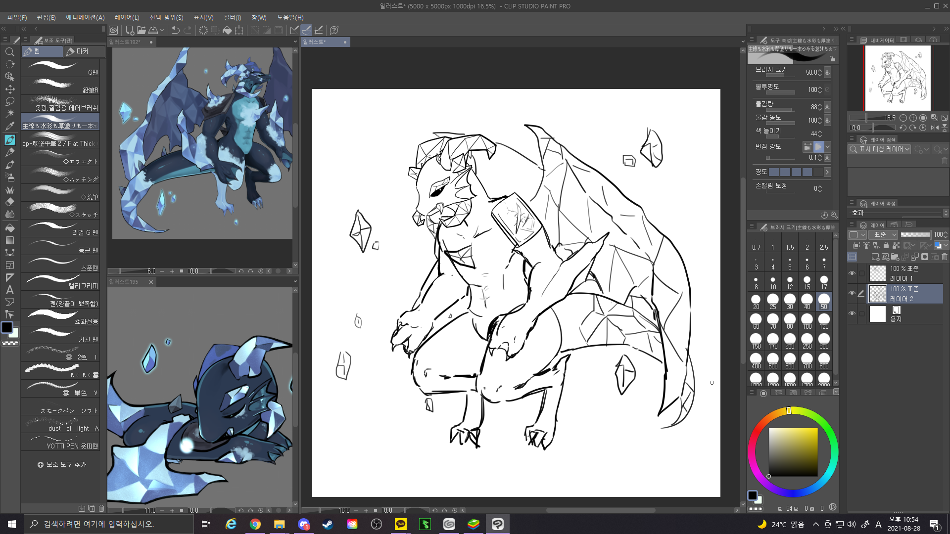Open the 레이어(L) menu
The height and width of the screenshot is (534, 950).
coord(127,17)
